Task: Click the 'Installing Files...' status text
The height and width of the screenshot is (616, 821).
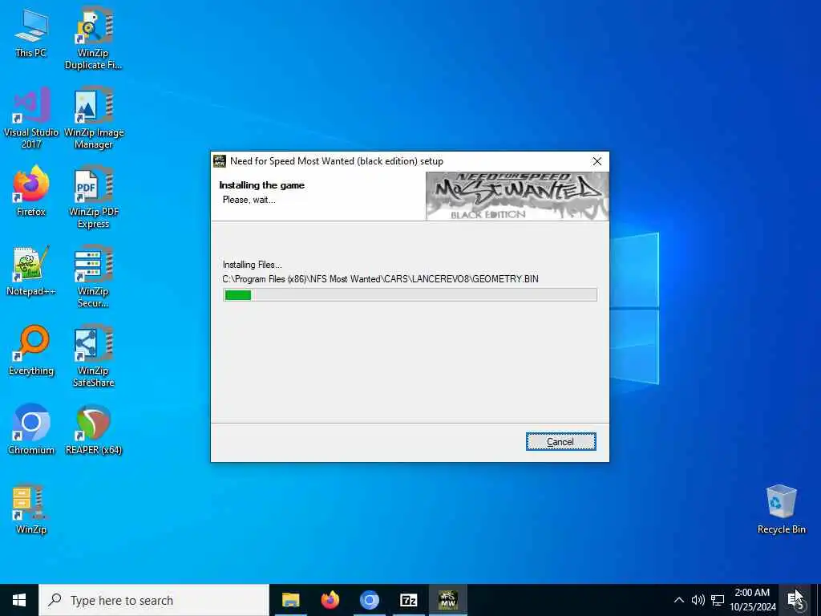Action: point(252,265)
